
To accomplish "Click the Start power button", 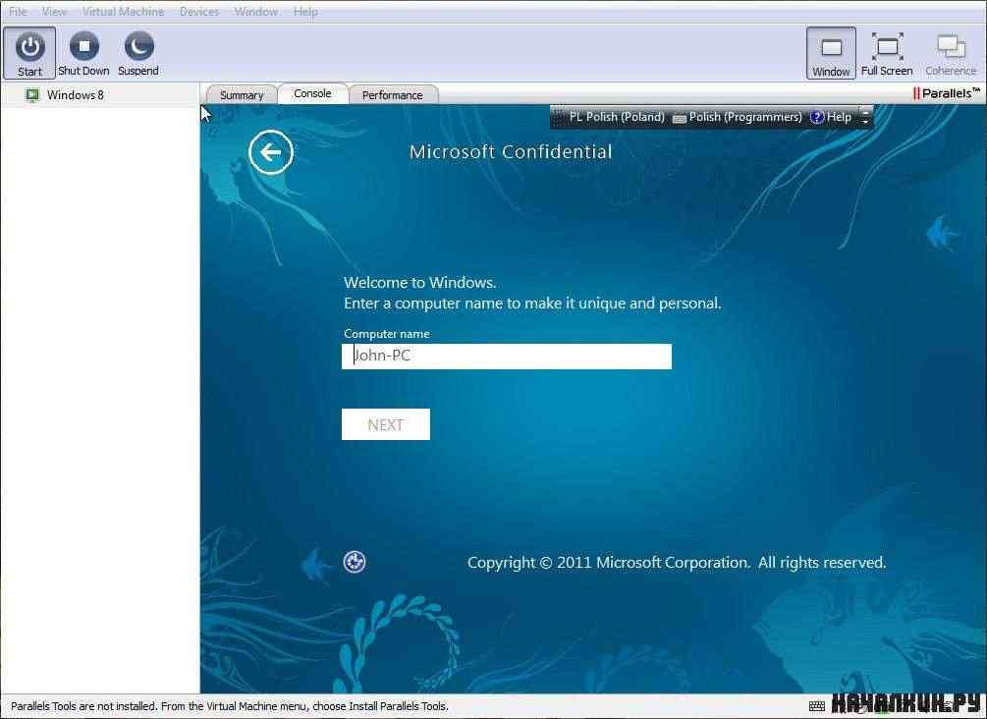I will [29, 53].
